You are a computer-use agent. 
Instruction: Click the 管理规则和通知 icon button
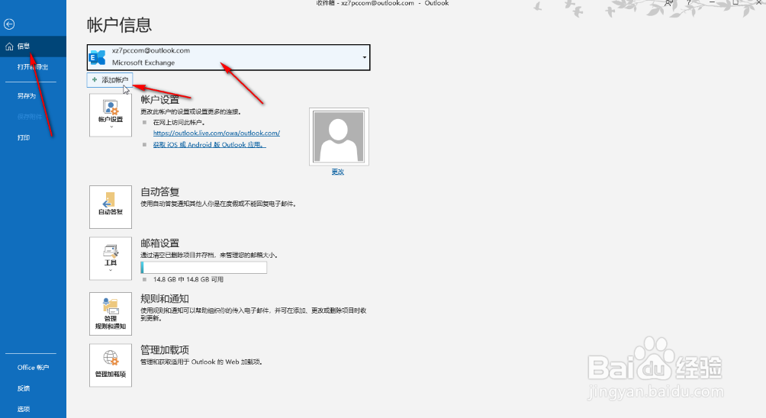(111, 314)
